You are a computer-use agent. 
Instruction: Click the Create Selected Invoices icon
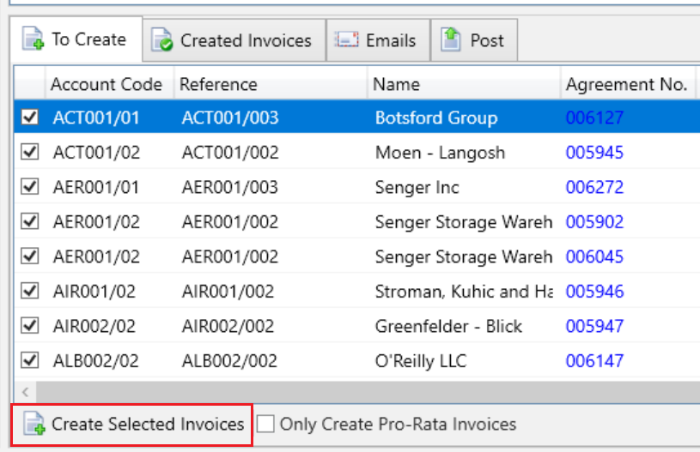coord(33,424)
